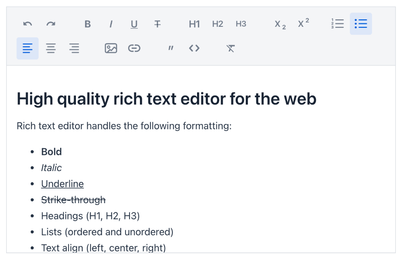The width and height of the screenshot is (402, 259).
Task: Click the undo arrow icon
Action: pyautogui.click(x=28, y=24)
